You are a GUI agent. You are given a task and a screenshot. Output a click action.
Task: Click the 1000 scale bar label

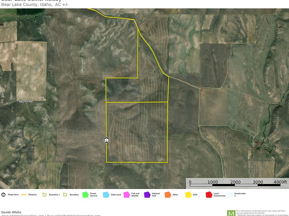click(213, 182)
